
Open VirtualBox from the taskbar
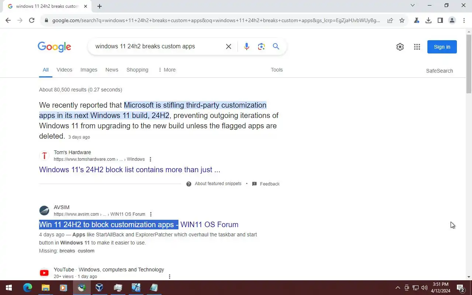99,288
